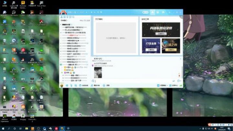
Task: Open the mode dropdown under the sidebar icons
Action: click(64, 20)
